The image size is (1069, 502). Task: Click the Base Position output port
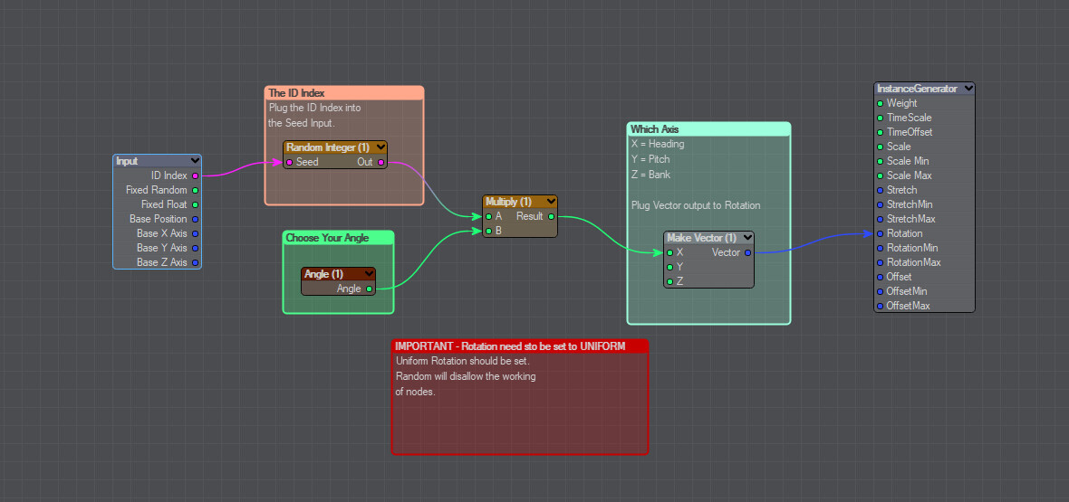click(x=195, y=219)
